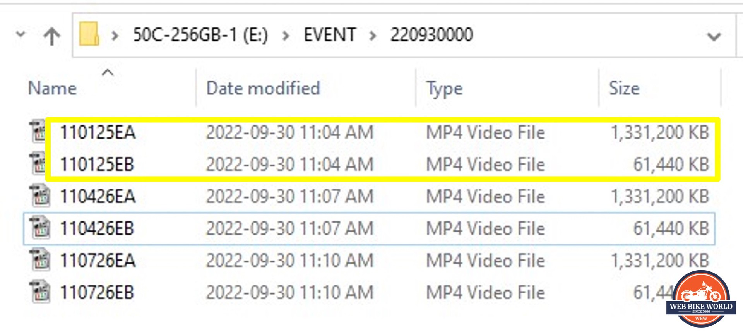Sort files by the Date modified column
This screenshot has height=331, width=743.
tap(263, 88)
